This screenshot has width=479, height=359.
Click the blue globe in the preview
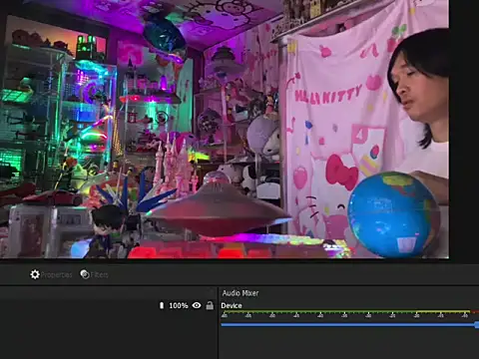392,214
